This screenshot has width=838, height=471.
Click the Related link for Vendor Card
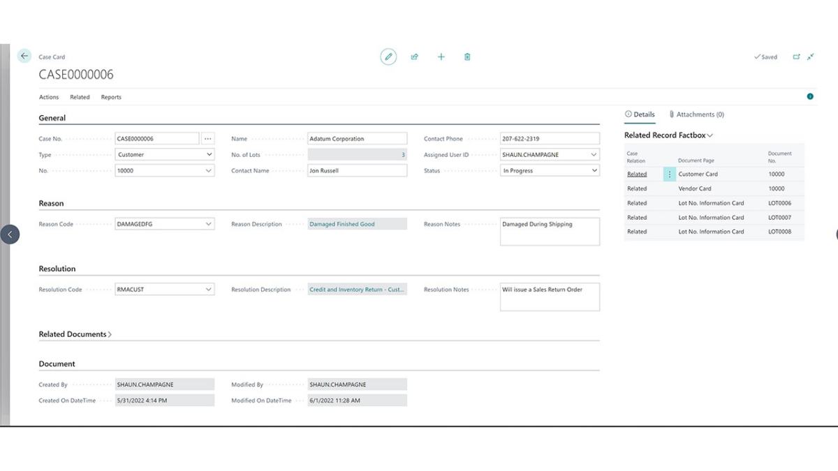point(637,188)
